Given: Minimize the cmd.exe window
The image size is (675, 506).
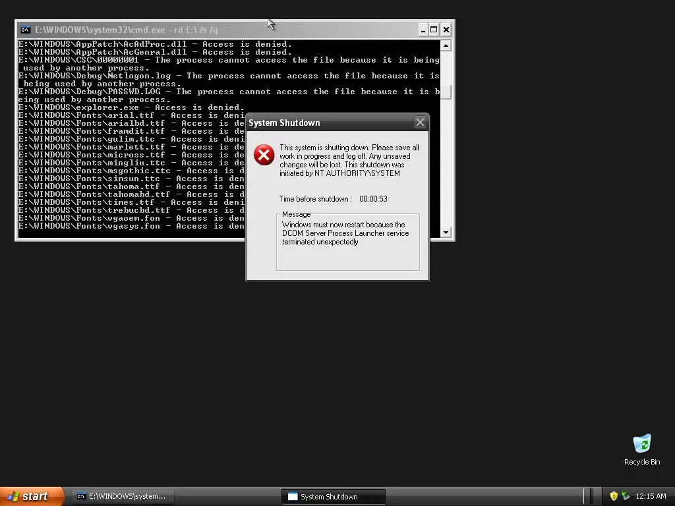Looking at the screenshot, I should click(x=423, y=30).
